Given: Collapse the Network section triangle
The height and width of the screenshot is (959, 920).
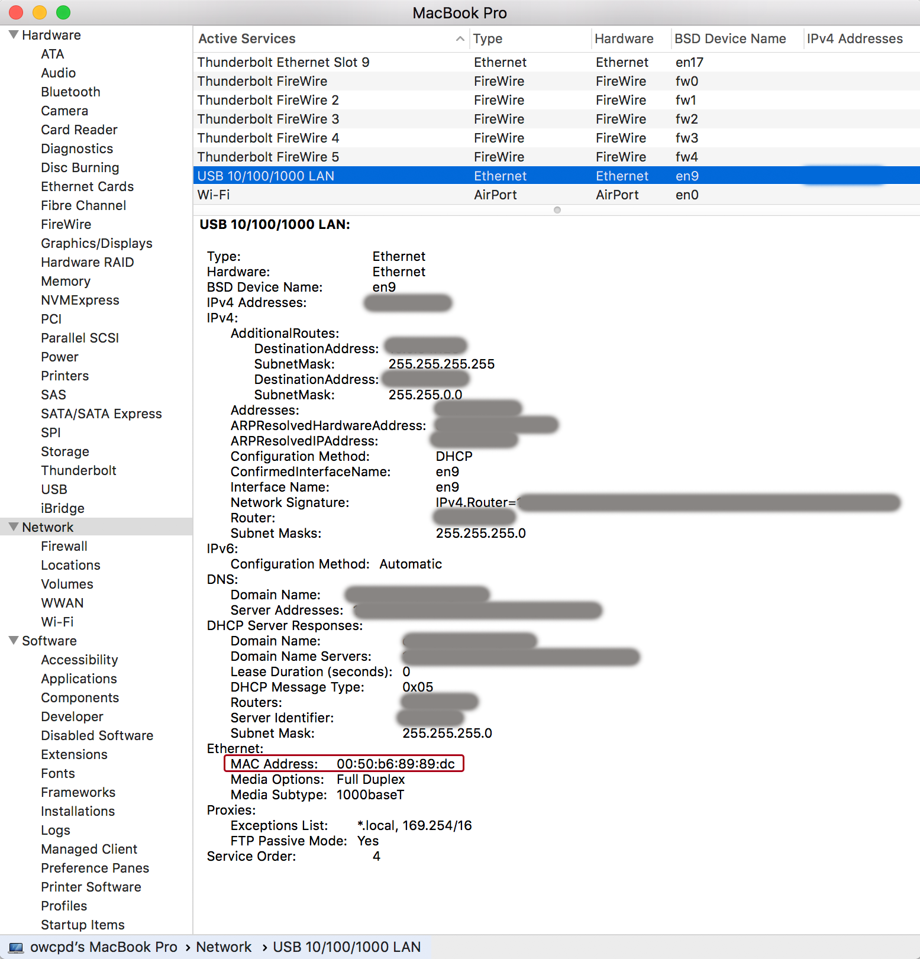Looking at the screenshot, I should (13, 527).
